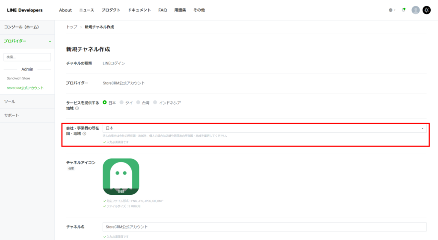Click the provider search field
Screen dimensions: 438x240
click(27, 57)
